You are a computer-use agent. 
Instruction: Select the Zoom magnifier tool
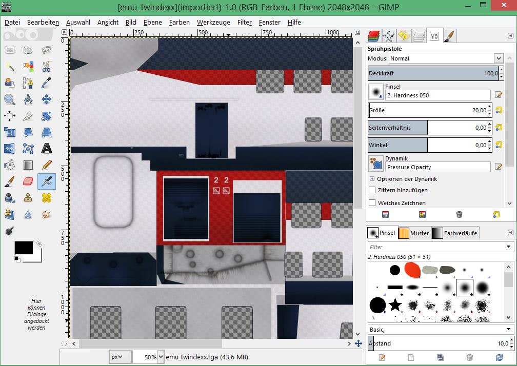click(x=10, y=99)
